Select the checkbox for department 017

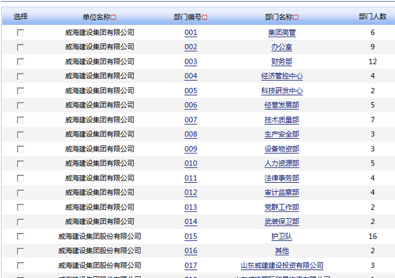point(20,266)
